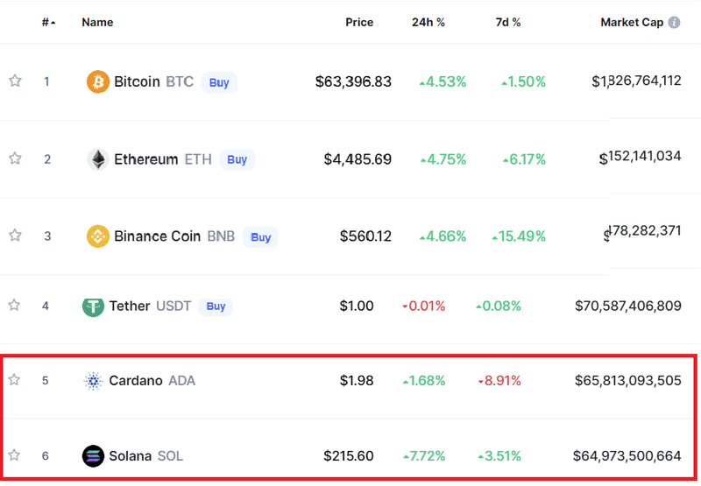The height and width of the screenshot is (486, 701).
Task: Favorite Cardano using its star icon
Action: 15,380
